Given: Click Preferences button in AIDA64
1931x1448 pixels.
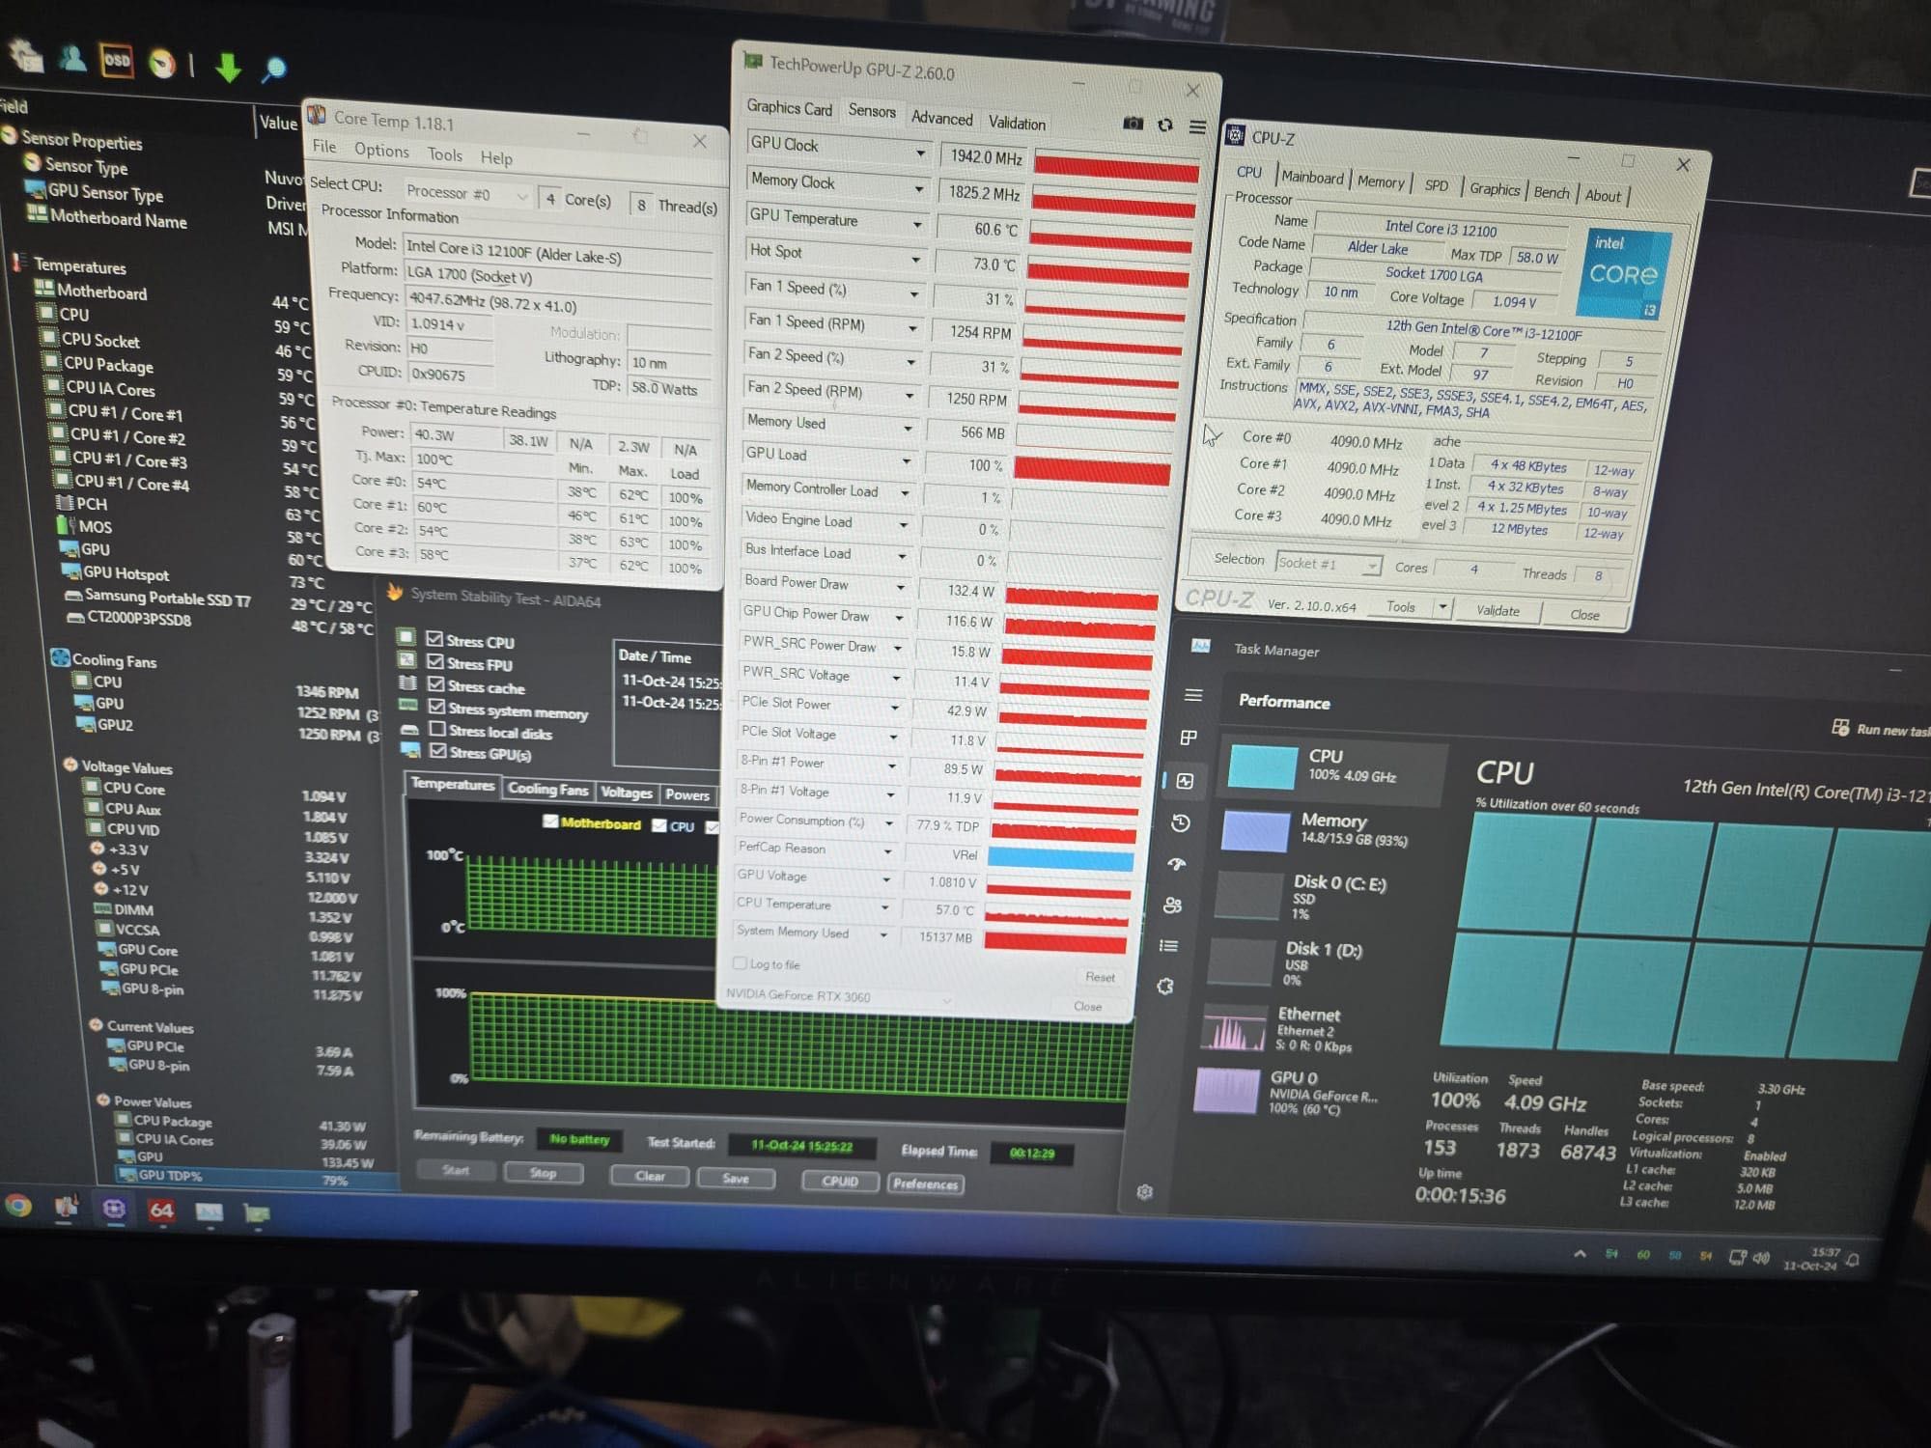Looking at the screenshot, I should [925, 1183].
